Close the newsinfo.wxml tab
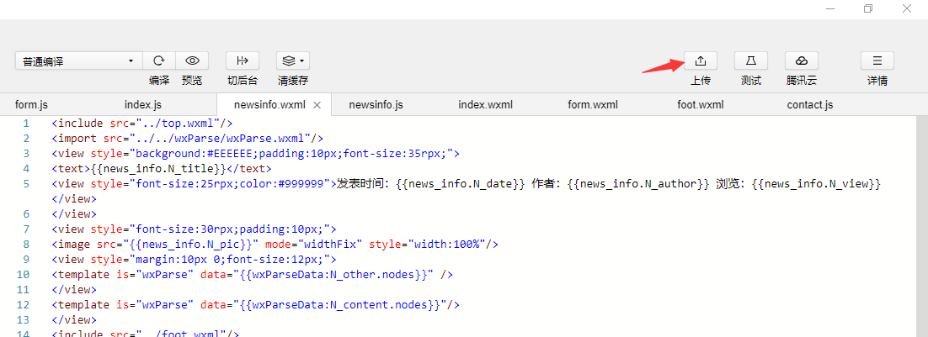 pyautogui.click(x=317, y=105)
